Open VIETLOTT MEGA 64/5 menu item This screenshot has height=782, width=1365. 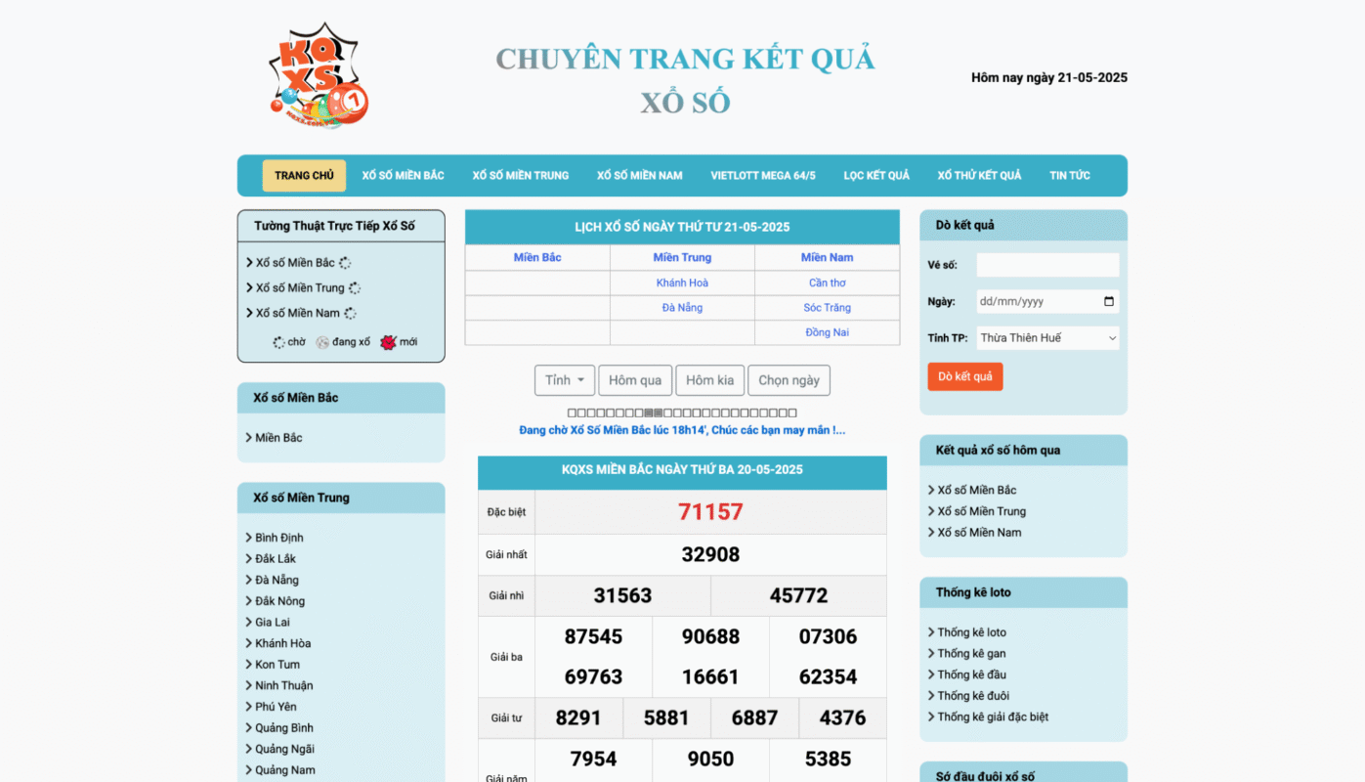tap(763, 176)
